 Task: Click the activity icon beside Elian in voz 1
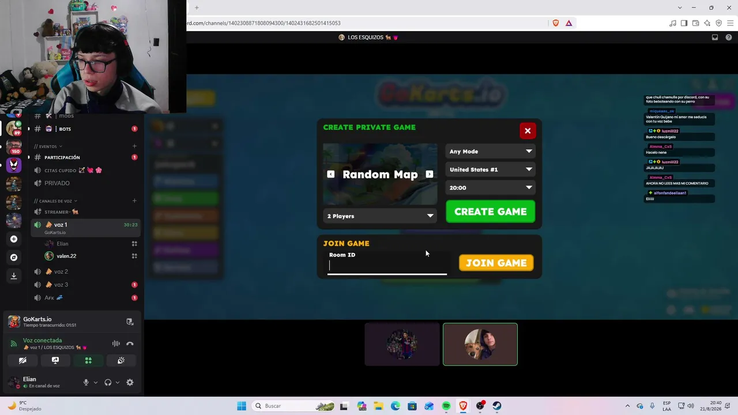pos(134,244)
